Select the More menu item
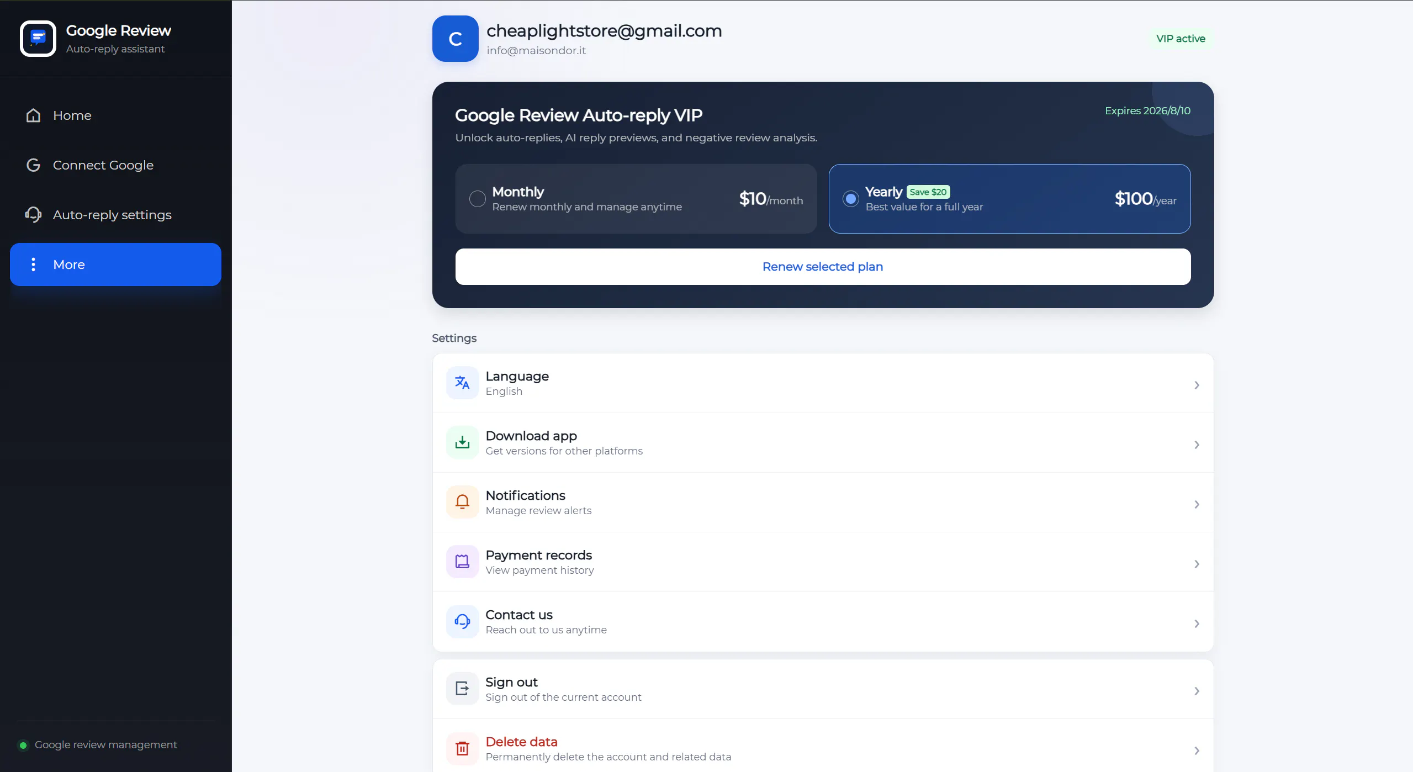The image size is (1413, 772). [x=115, y=265]
